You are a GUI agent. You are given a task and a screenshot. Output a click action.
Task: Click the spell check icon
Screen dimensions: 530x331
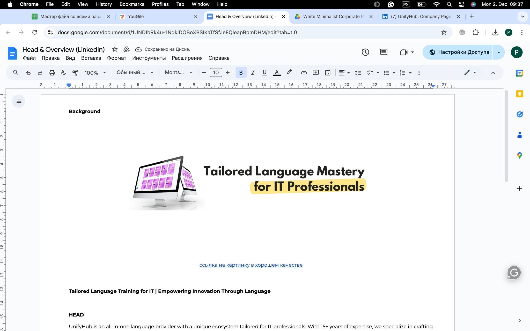[63, 73]
